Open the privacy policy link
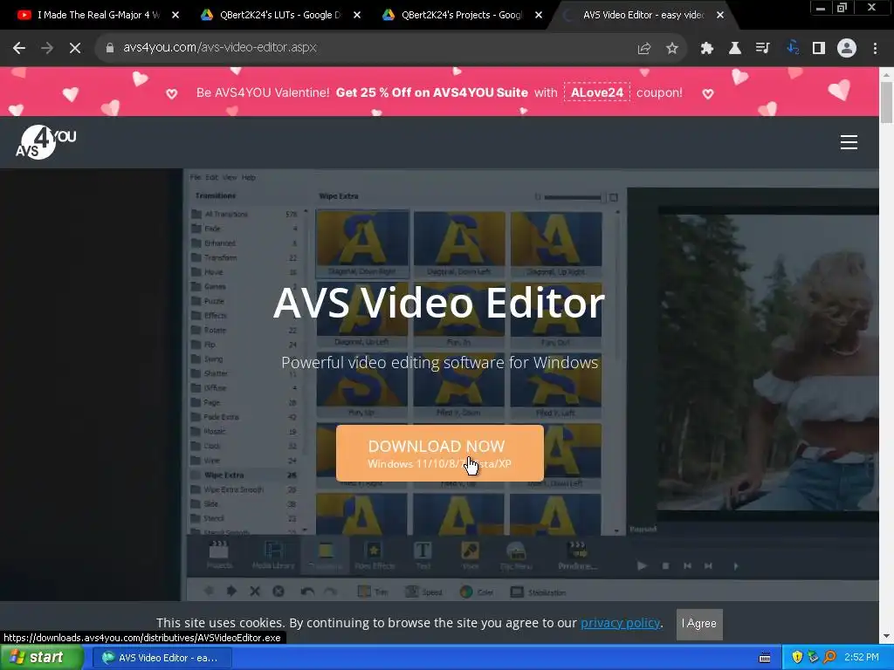This screenshot has width=894, height=670. 621,623
